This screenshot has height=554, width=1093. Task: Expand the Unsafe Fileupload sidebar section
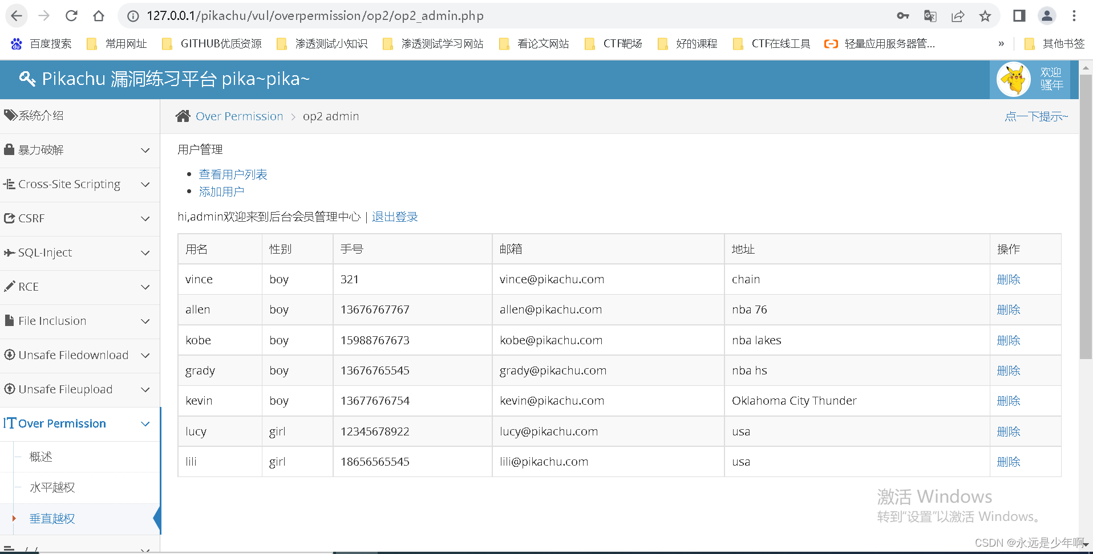pyautogui.click(x=80, y=390)
